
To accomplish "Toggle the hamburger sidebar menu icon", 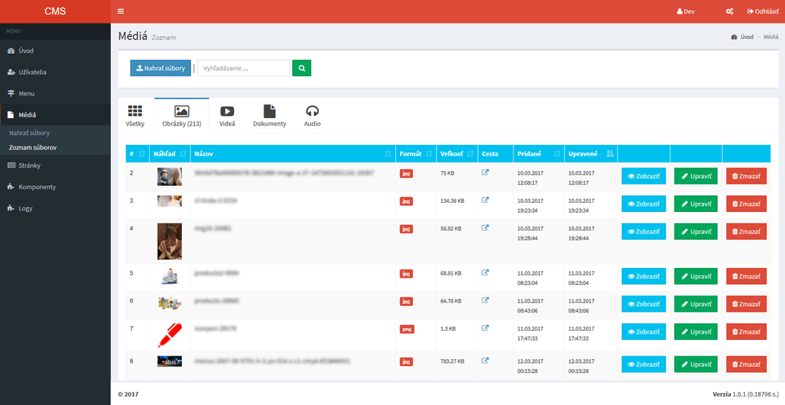I will point(121,11).
